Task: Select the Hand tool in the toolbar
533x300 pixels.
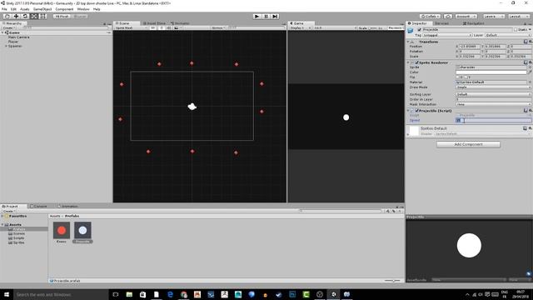Action: click(x=7, y=17)
